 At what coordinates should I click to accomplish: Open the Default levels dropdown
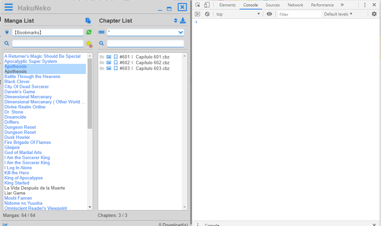pyautogui.click(x=338, y=14)
